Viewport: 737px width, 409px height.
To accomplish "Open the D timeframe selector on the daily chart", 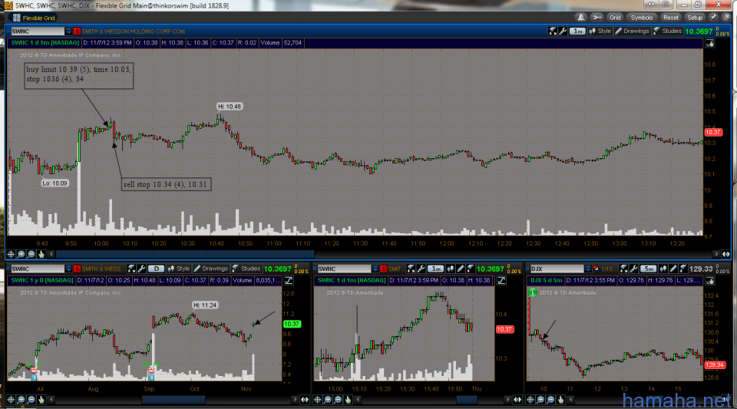I will tap(156, 269).
